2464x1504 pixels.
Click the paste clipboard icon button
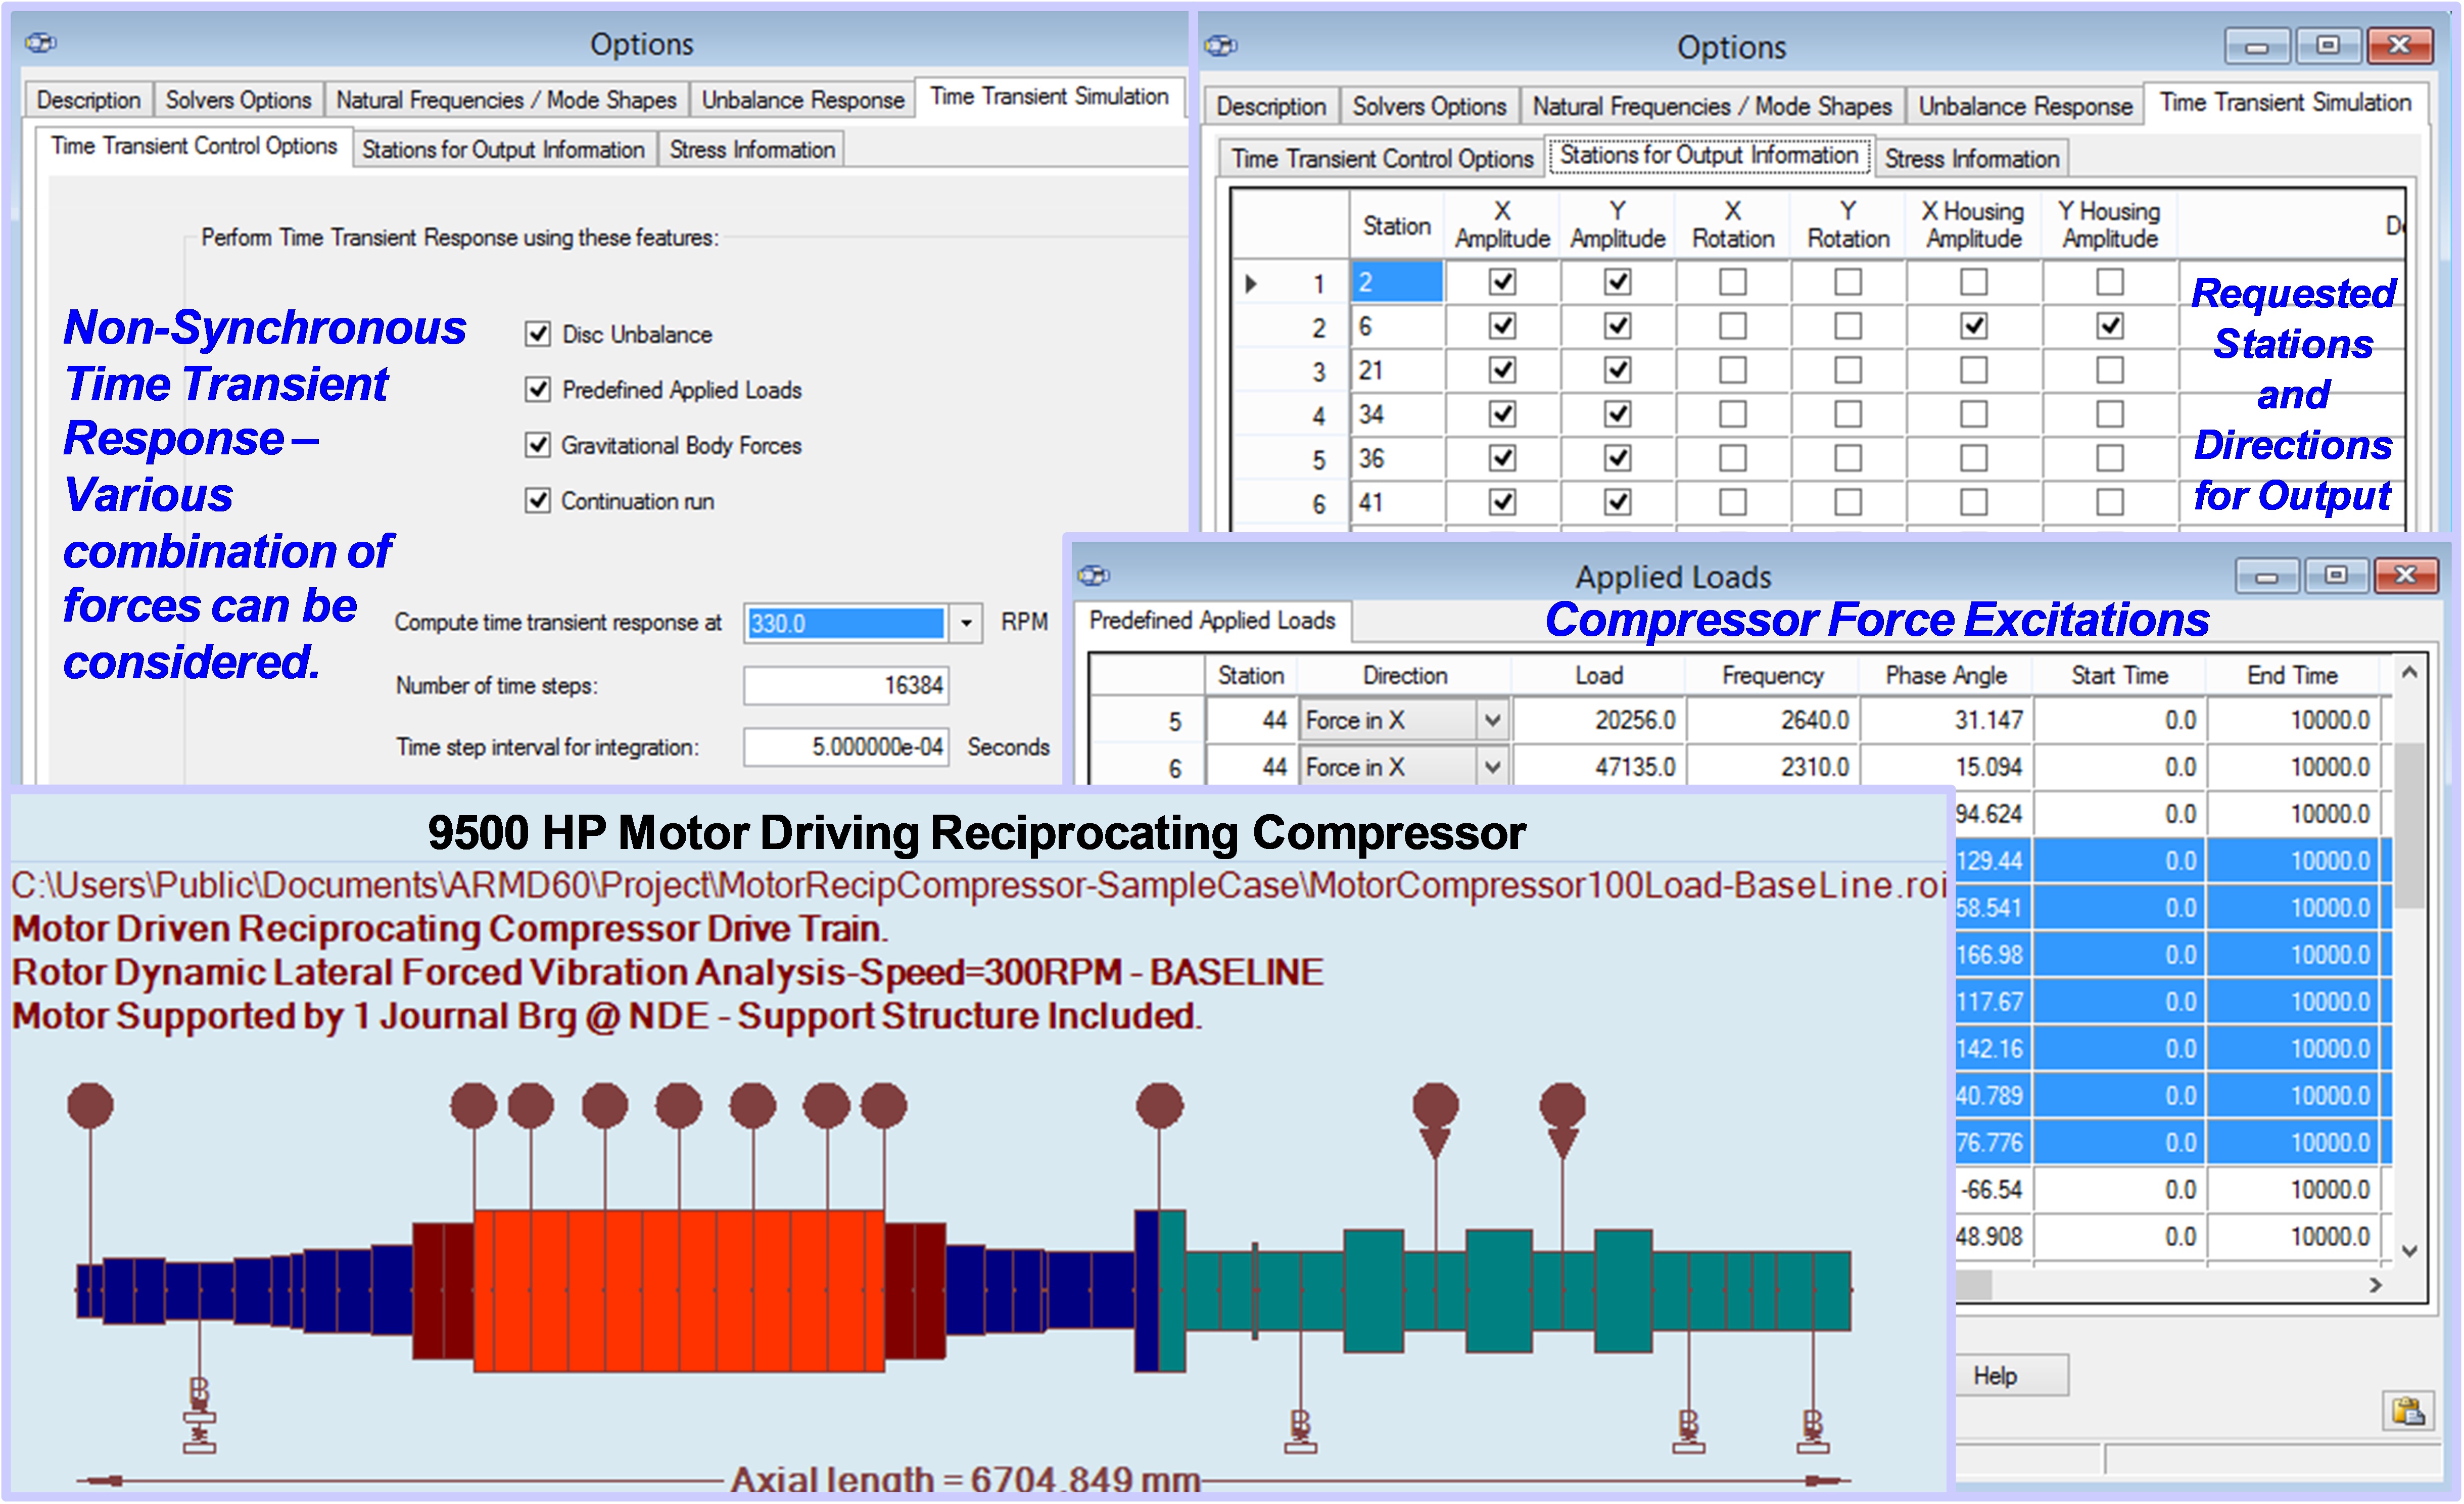coord(2408,1411)
